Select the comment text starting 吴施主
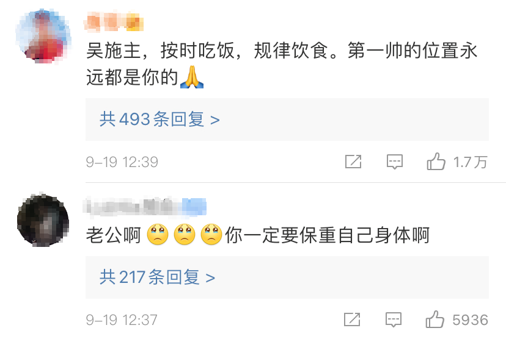This screenshot has height=339, width=506. [x=282, y=64]
